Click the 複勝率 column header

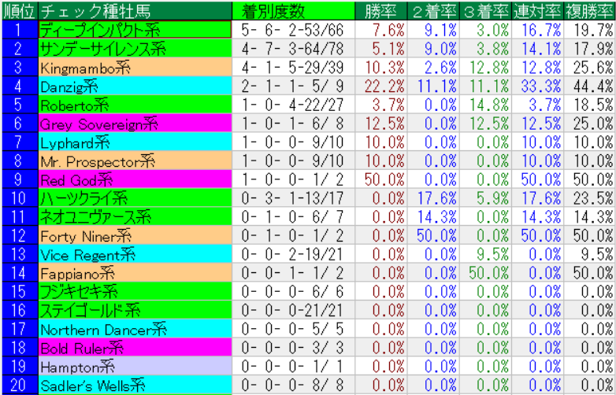click(590, 10)
